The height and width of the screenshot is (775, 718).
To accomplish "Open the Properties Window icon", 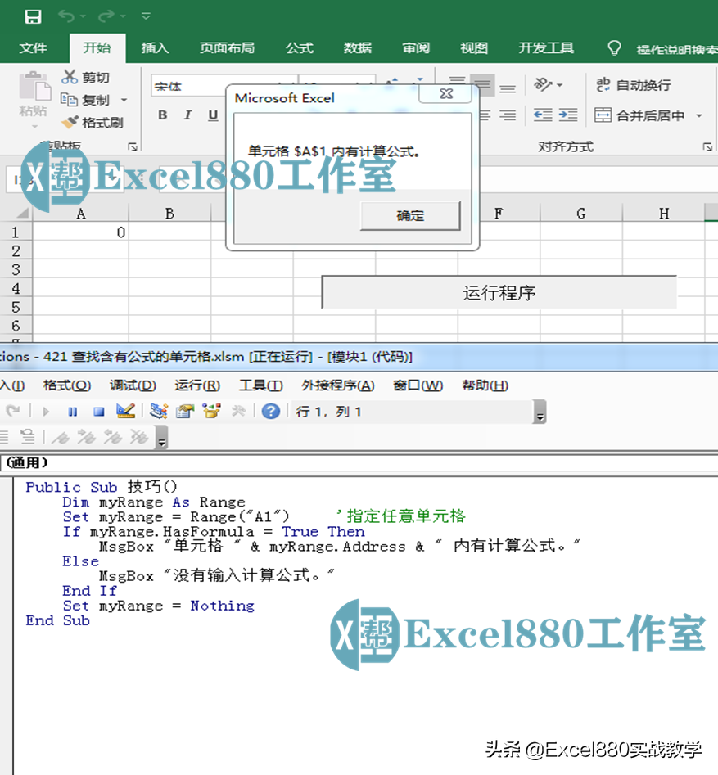I will pos(185,411).
